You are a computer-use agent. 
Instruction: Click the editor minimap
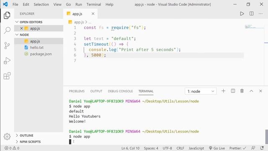(x=254, y=27)
